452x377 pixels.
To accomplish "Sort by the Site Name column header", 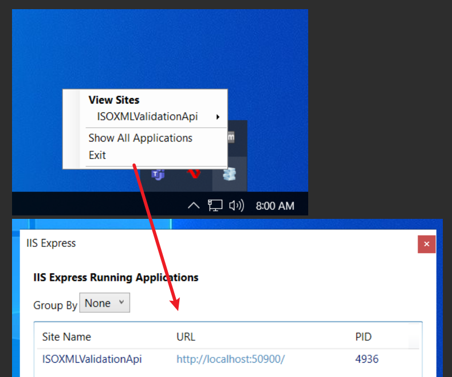I will click(66, 337).
